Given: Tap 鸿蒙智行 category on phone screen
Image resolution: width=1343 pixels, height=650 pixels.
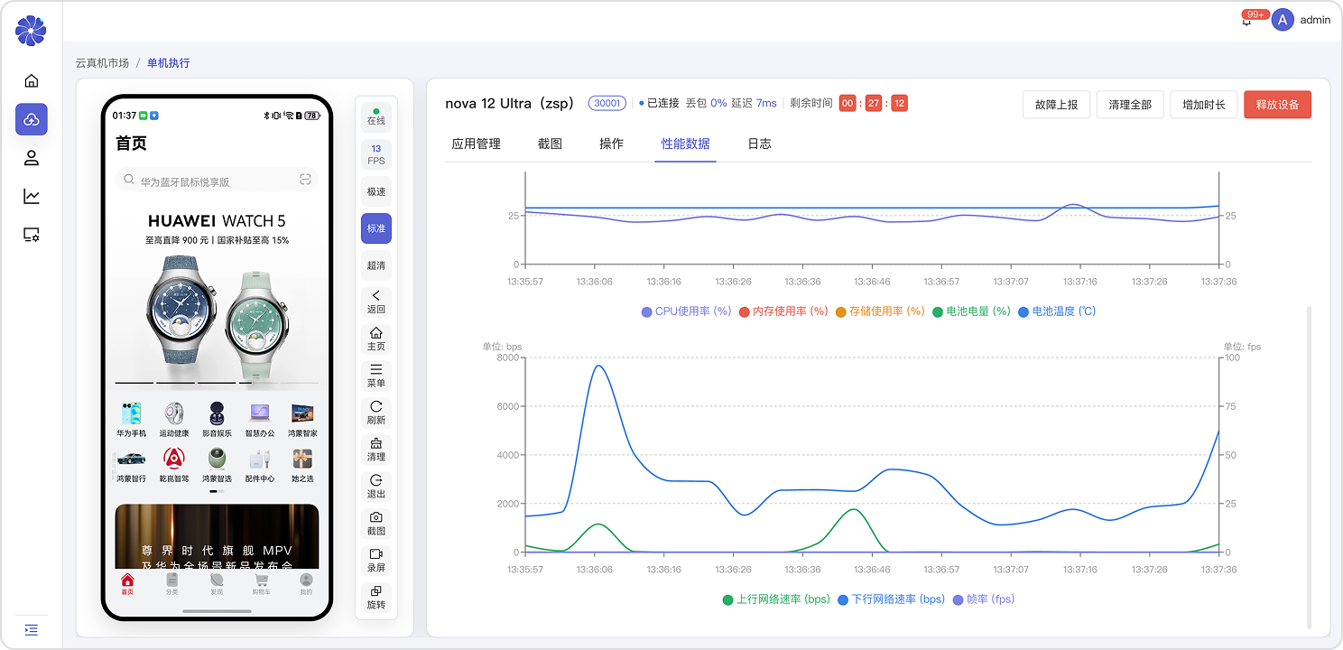Looking at the screenshot, I should [131, 465].
